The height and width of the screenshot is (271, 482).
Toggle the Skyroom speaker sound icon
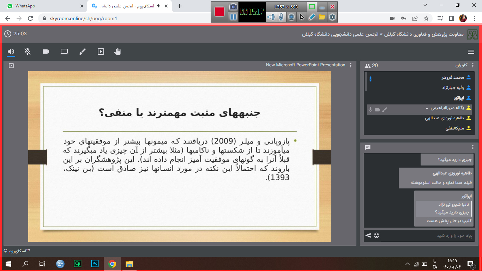(x=11, y=52)
